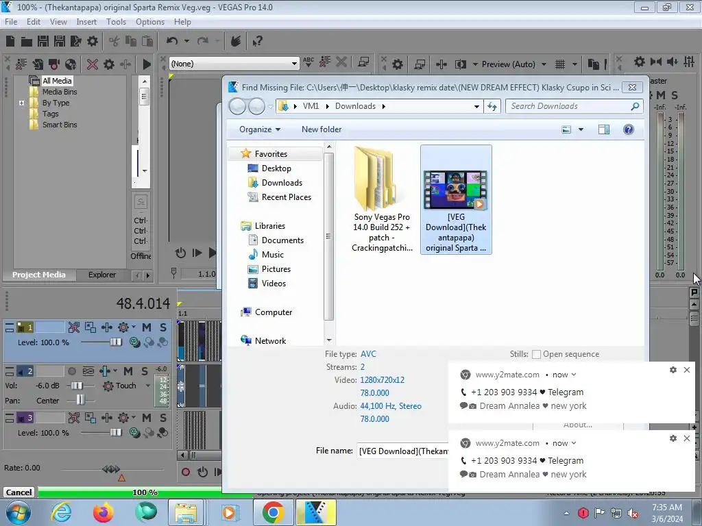Open the Undo history dropdown arrow
The height and width of the screenshot is (526, 702).
pyautogui.click(x=186, y=41)
